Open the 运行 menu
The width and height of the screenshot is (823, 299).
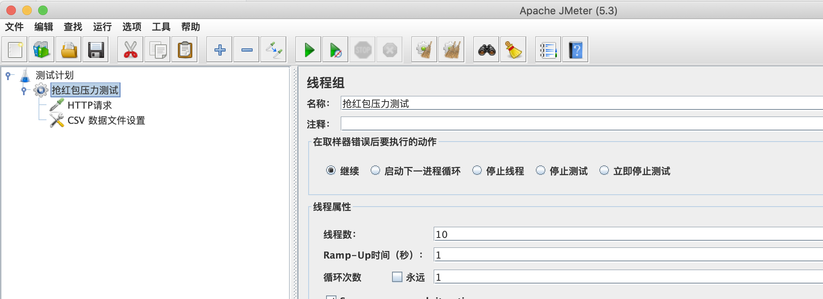pyautogui.click(x=102, y=27)
